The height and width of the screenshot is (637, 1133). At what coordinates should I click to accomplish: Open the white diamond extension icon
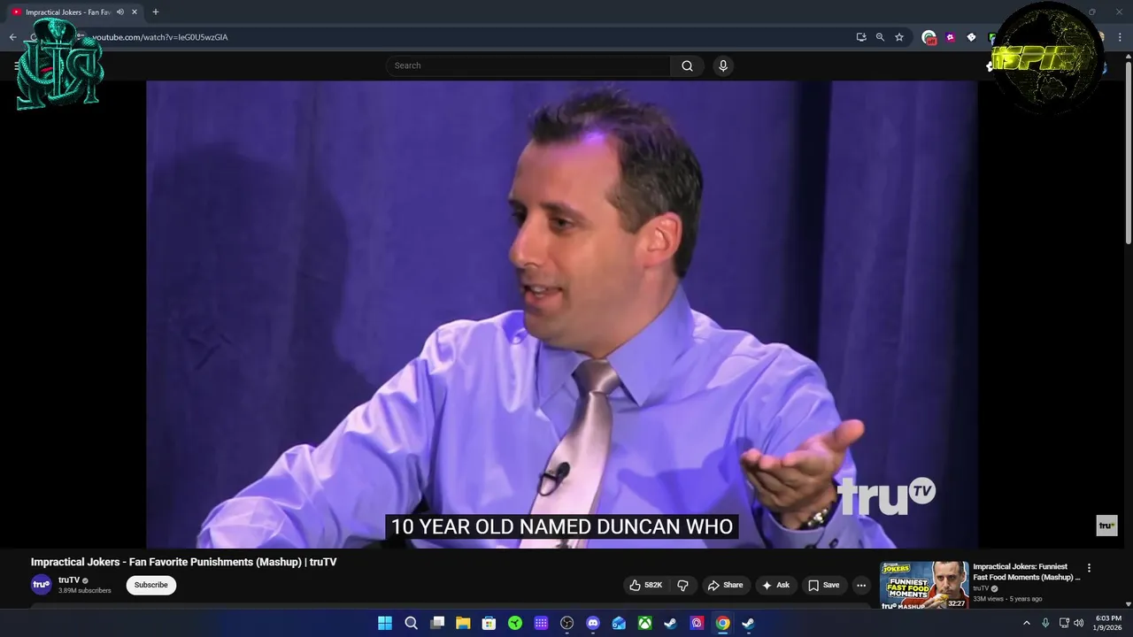click(x=971, y=37)
